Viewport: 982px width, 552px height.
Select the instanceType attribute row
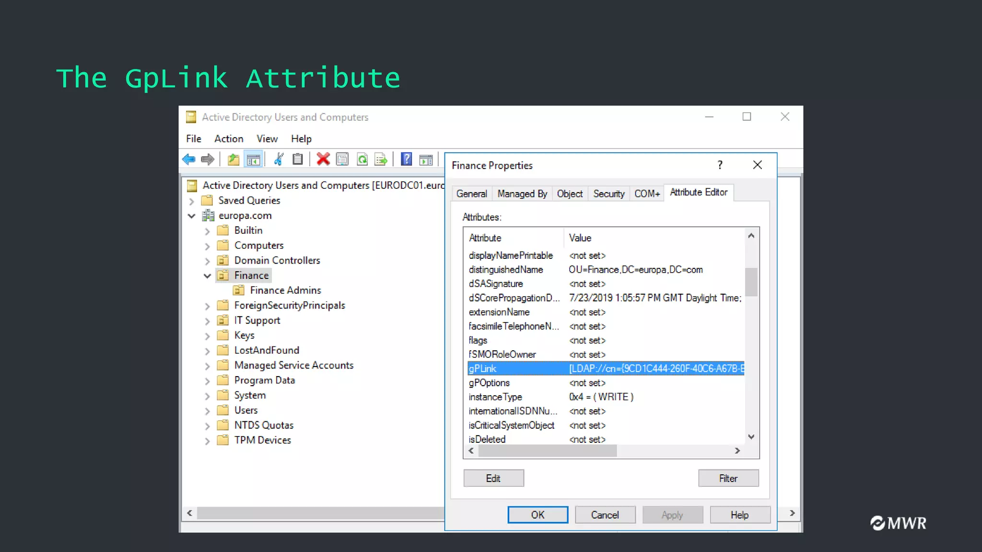coord(606,397)
